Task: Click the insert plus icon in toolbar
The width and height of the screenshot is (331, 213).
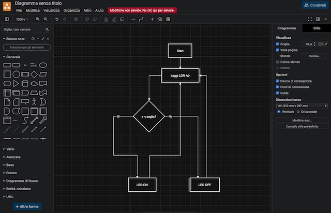Action: pyautogui.click(x=152, y=19)
